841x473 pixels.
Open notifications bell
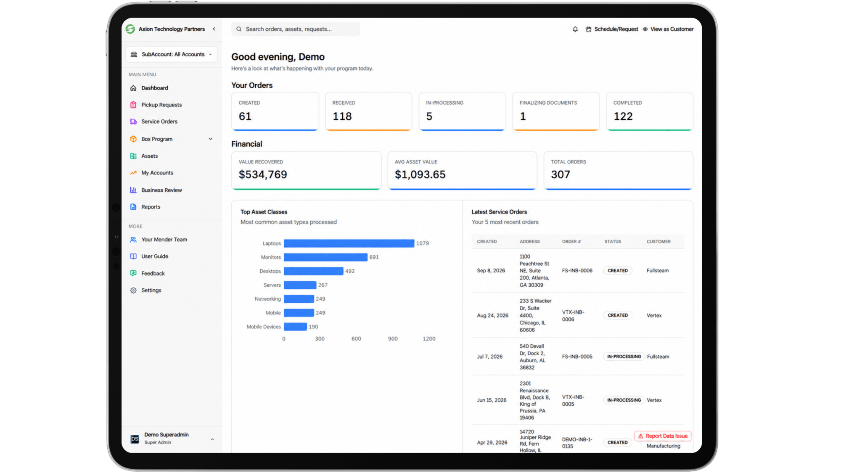pos(575,29)
